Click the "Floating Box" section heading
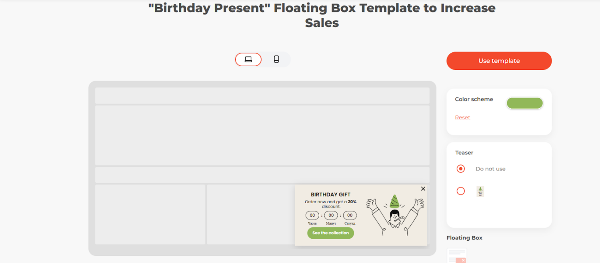This screenshot has width=600, height=263. coord(464,238)
